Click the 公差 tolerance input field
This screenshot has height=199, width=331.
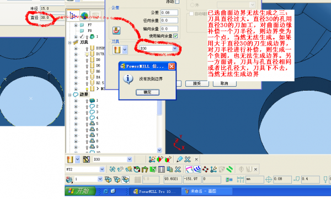pos(169,13)
